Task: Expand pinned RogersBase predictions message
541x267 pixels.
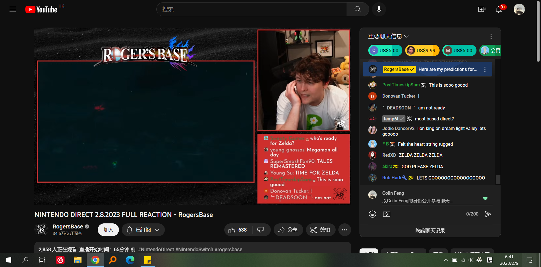Action: pyautogui.click(x=427, y=69)
